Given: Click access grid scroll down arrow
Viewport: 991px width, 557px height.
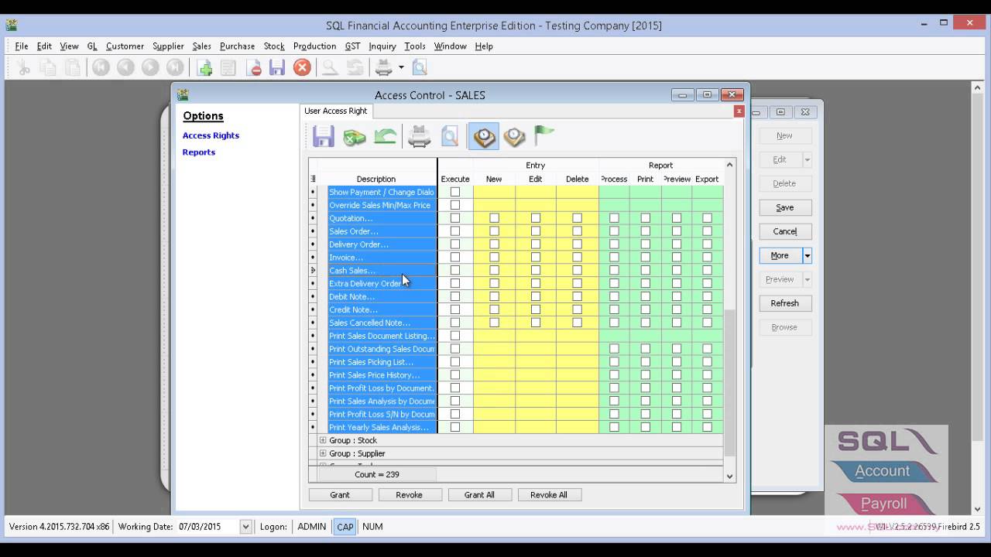Looking at the screenshot, I should coord(729,477).
